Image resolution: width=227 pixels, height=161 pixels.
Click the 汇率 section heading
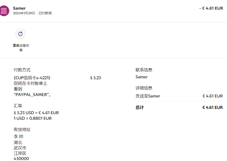pos(18,106)
